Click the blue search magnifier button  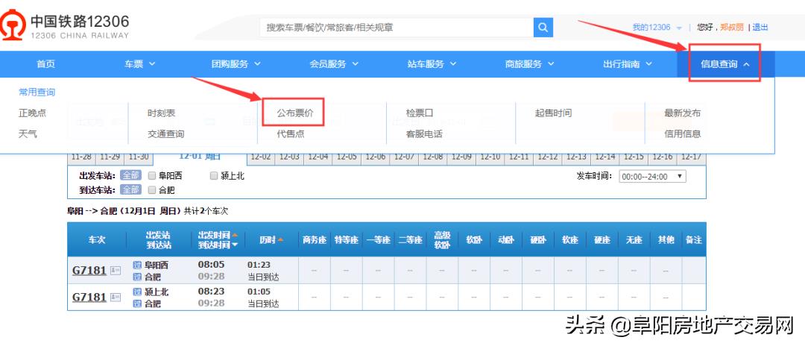point(543,28)
